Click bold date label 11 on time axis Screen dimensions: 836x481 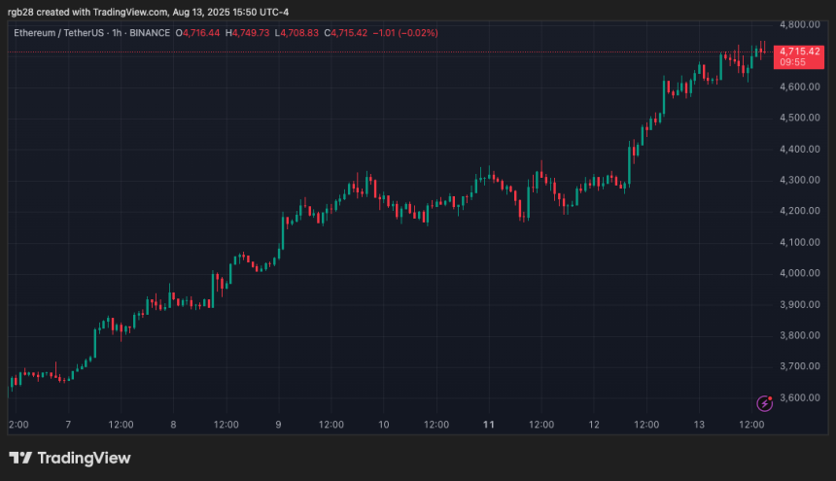(x=488, y=425)
